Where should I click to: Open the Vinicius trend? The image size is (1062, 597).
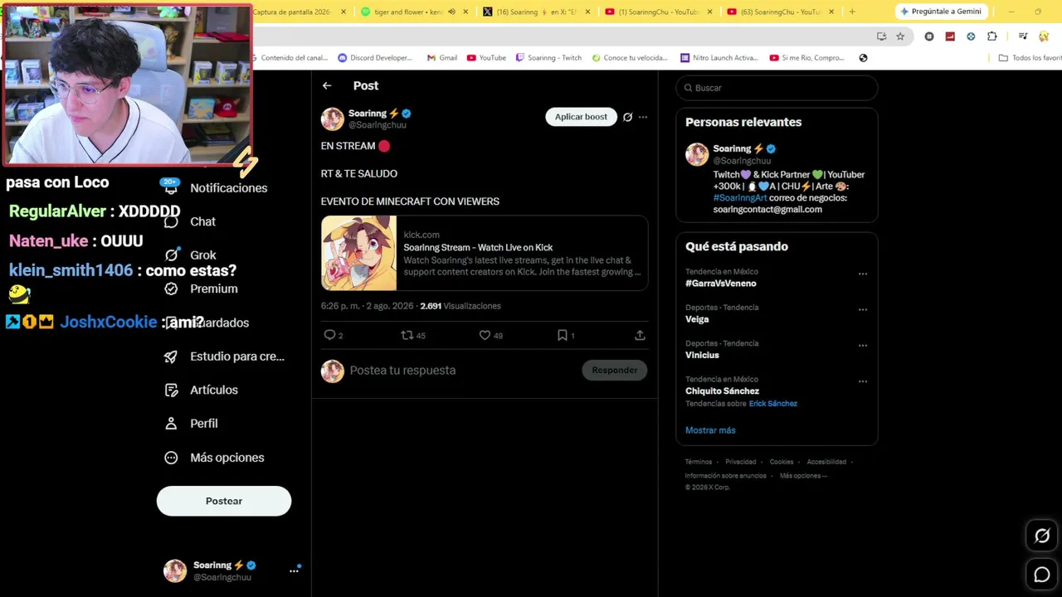point(702,355)
